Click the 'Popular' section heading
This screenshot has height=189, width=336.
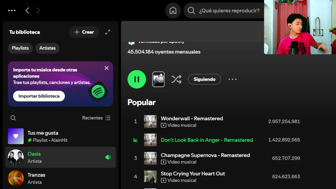pos(141,102)
